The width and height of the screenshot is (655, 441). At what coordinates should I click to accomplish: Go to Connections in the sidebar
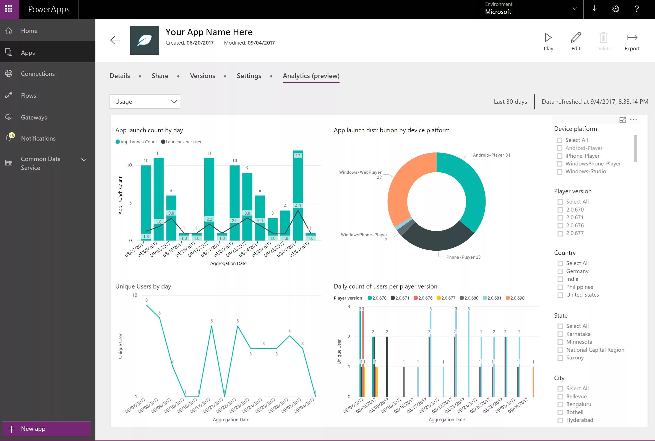(x=38, y=74)
